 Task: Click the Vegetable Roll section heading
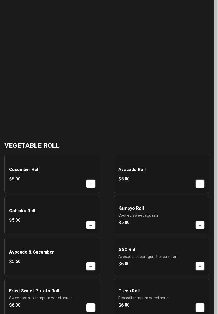coord(32,145)
